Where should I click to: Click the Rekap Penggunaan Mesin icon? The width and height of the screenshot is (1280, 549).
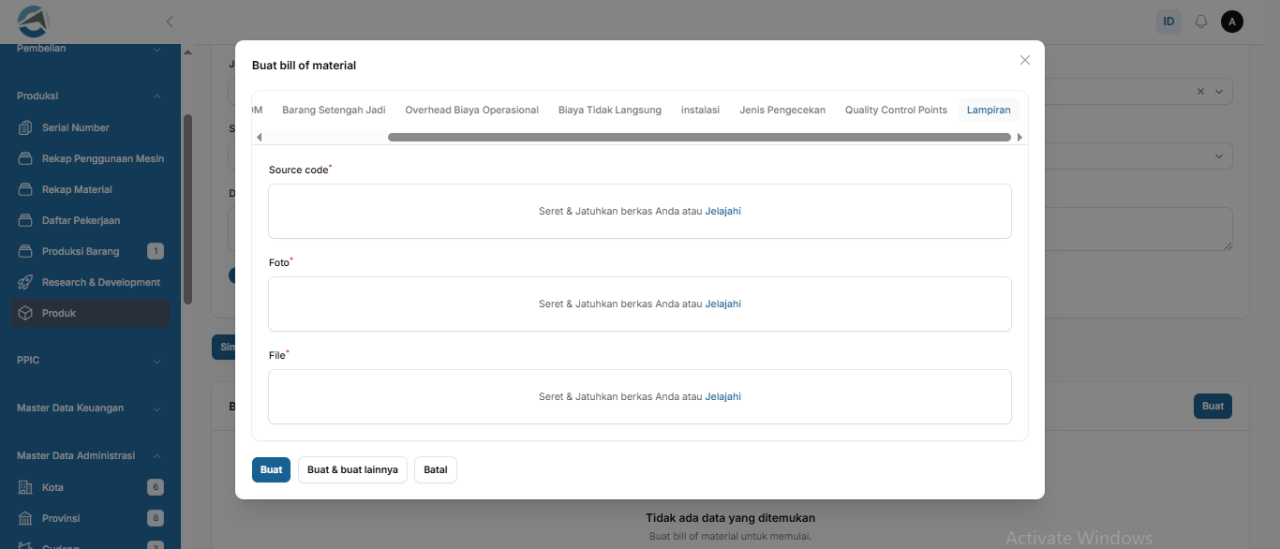pyautogui.click(x=25, y=158)
